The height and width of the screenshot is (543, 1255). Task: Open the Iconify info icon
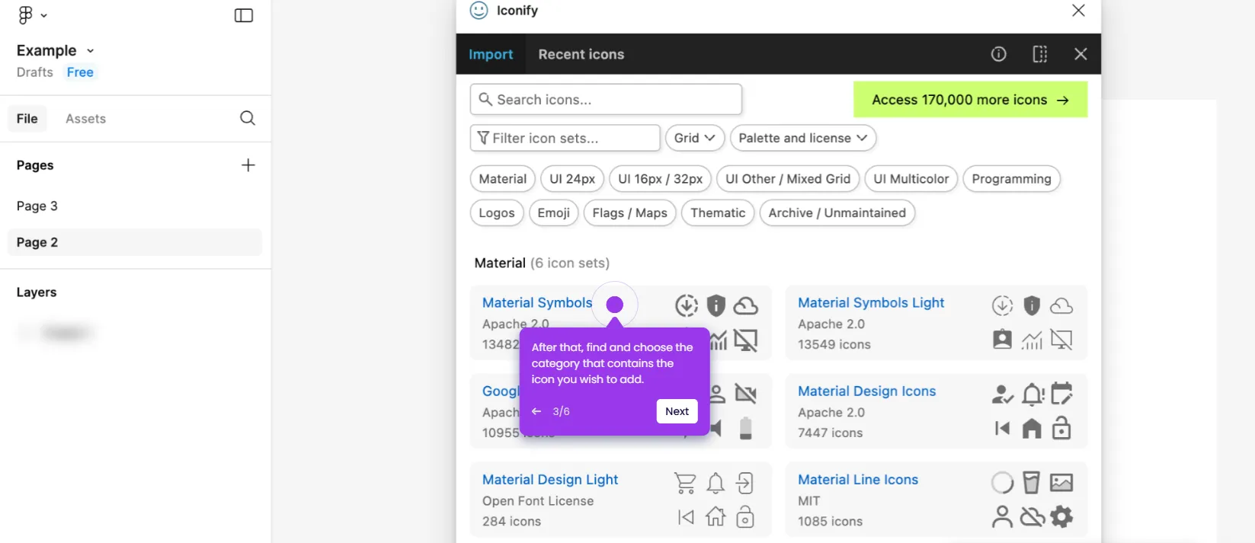[x=998, y=54]
